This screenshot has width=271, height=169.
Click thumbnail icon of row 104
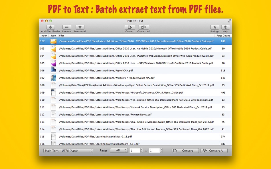click(x=53, y=56)
